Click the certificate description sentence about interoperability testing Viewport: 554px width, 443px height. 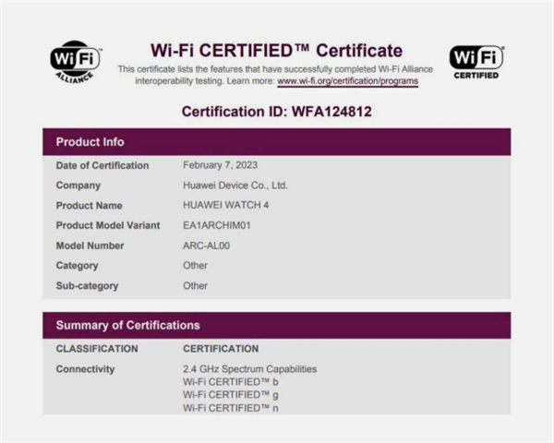point(275,75)
